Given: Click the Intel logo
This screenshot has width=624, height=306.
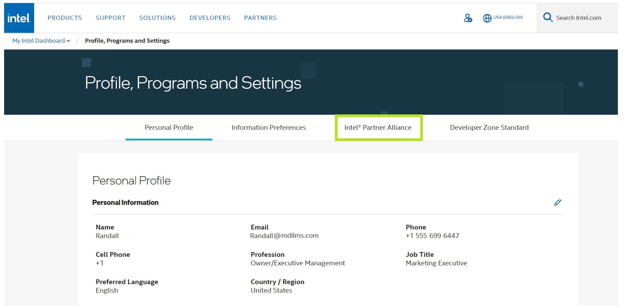Looking at the screenshot, I should pos(19,18).
